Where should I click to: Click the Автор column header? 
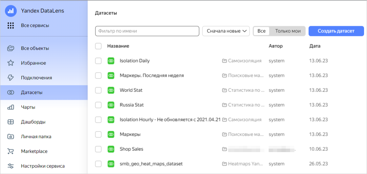[x=276, y=46]
